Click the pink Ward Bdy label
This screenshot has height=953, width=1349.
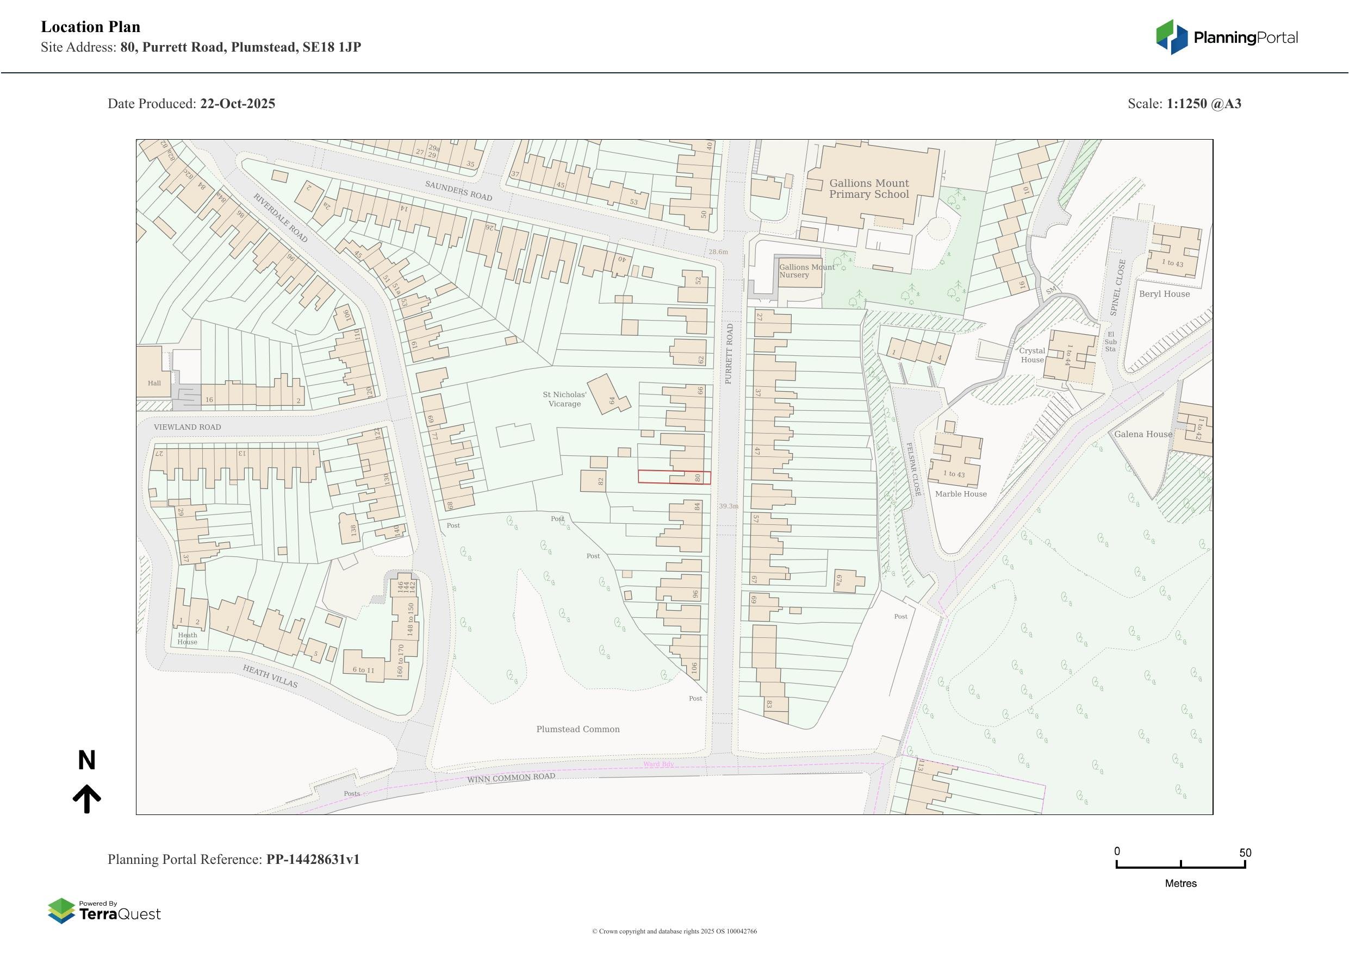coord(658,764)
